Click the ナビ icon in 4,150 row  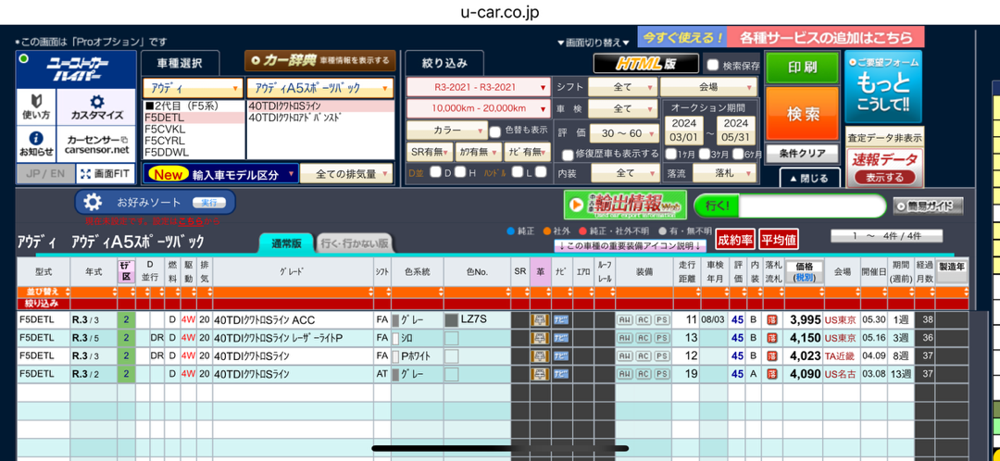pos(562,338)
